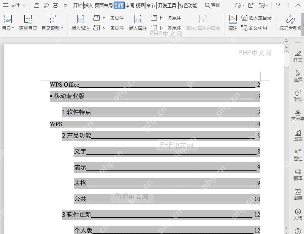
Task: Click 交叉引用
Action: tap(254, 28)
